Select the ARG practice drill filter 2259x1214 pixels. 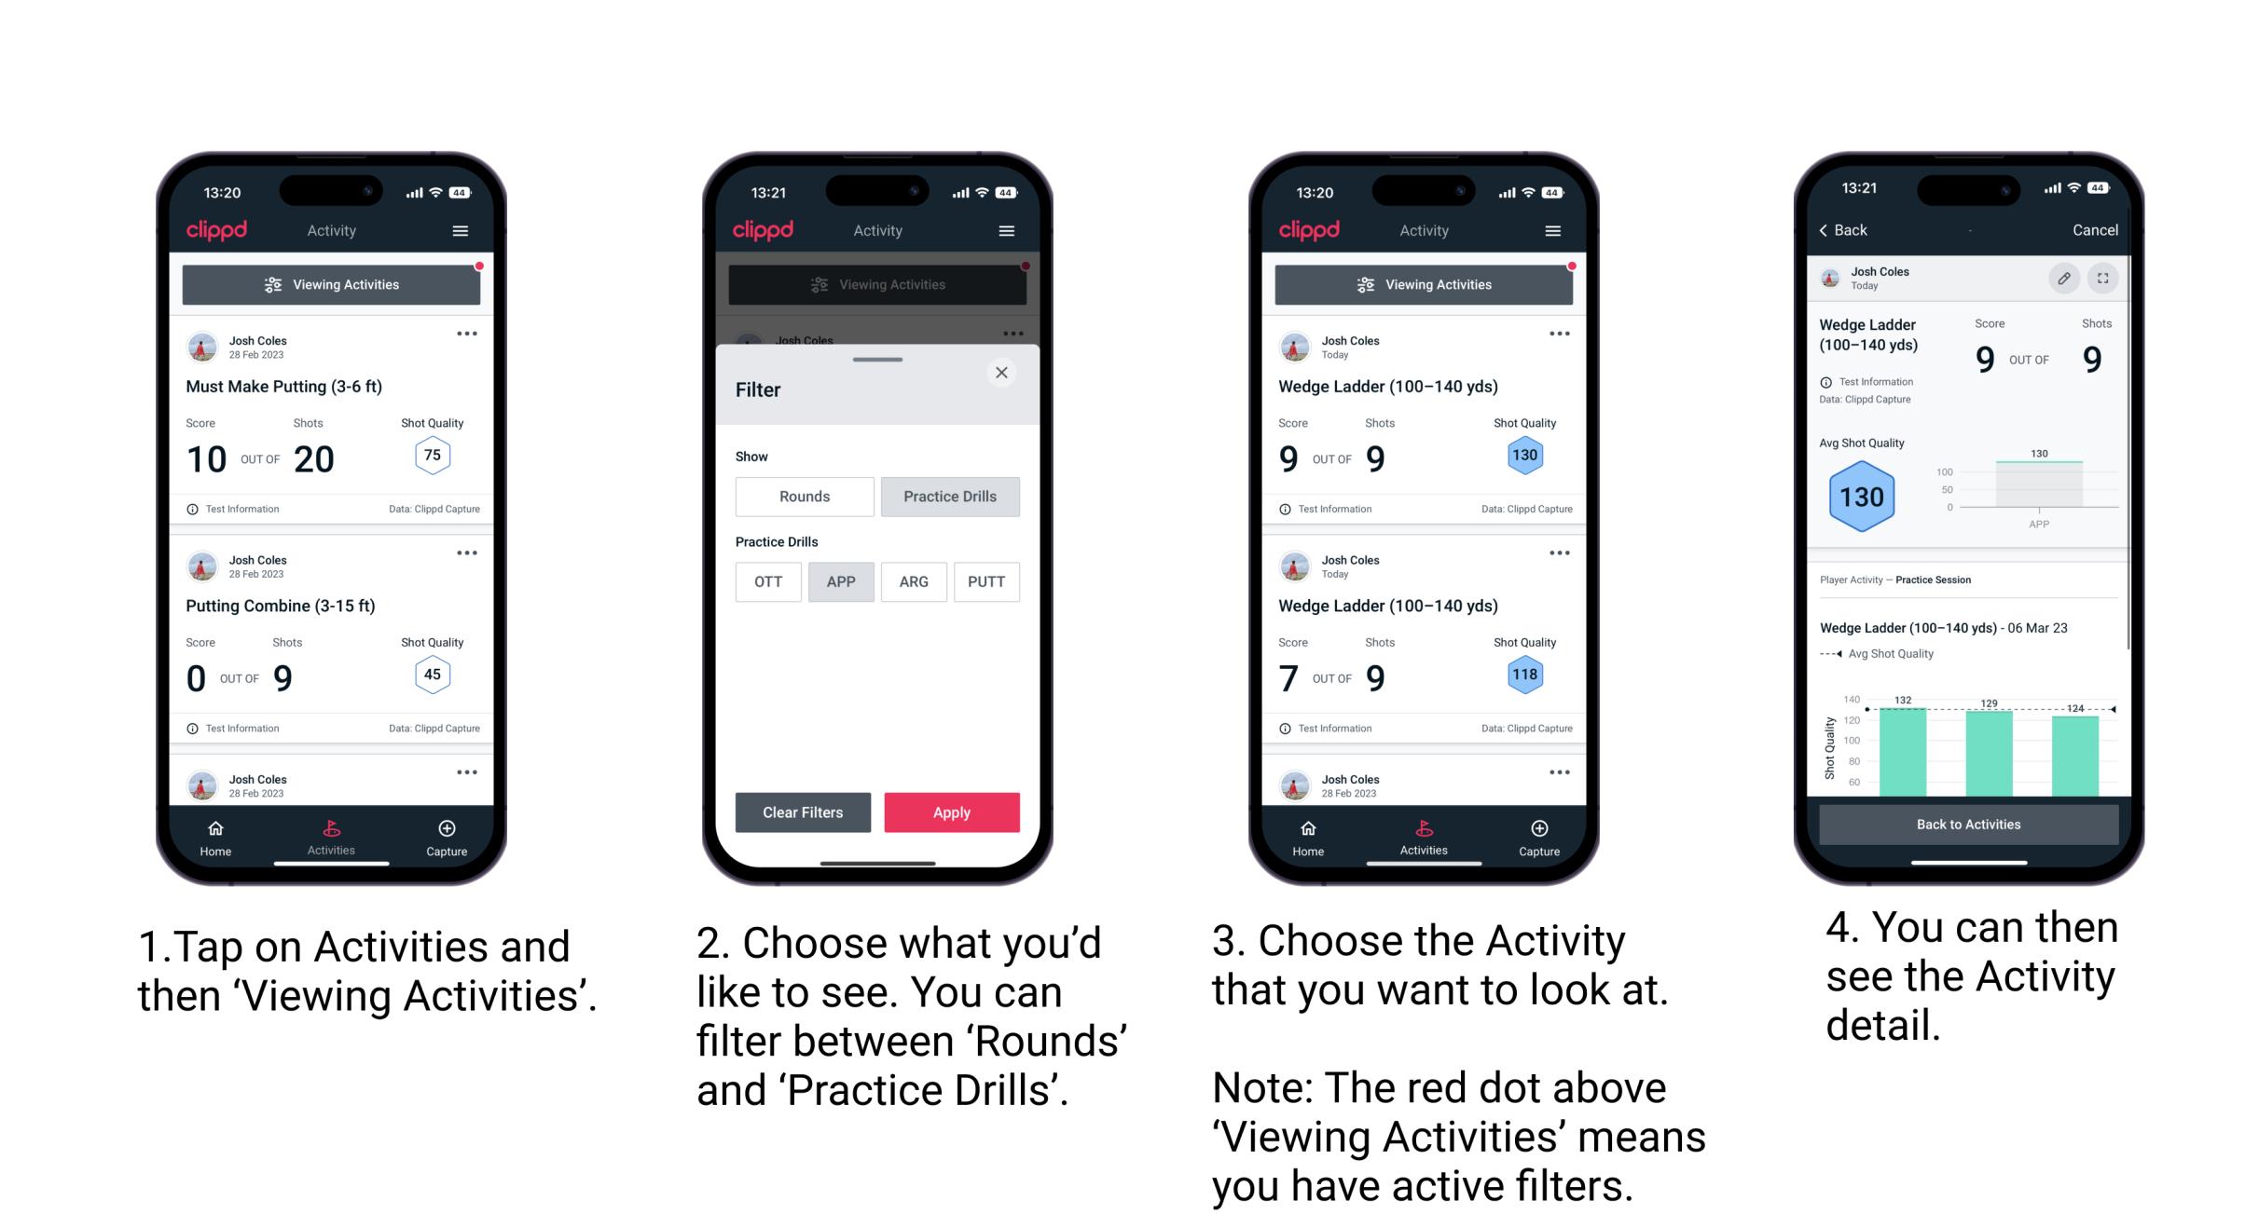coord(911,581)
